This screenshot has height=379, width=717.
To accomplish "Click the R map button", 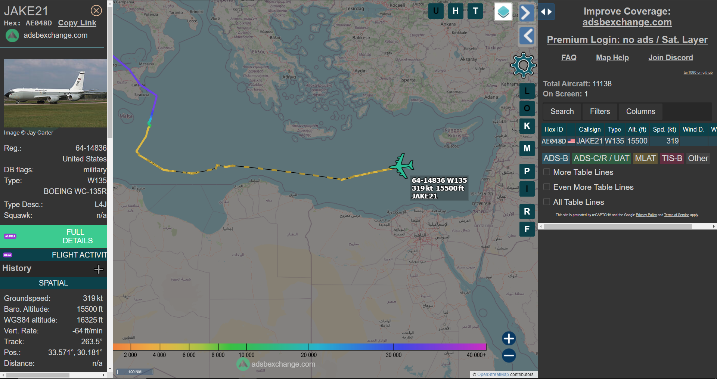I will (x=527, y=212).
